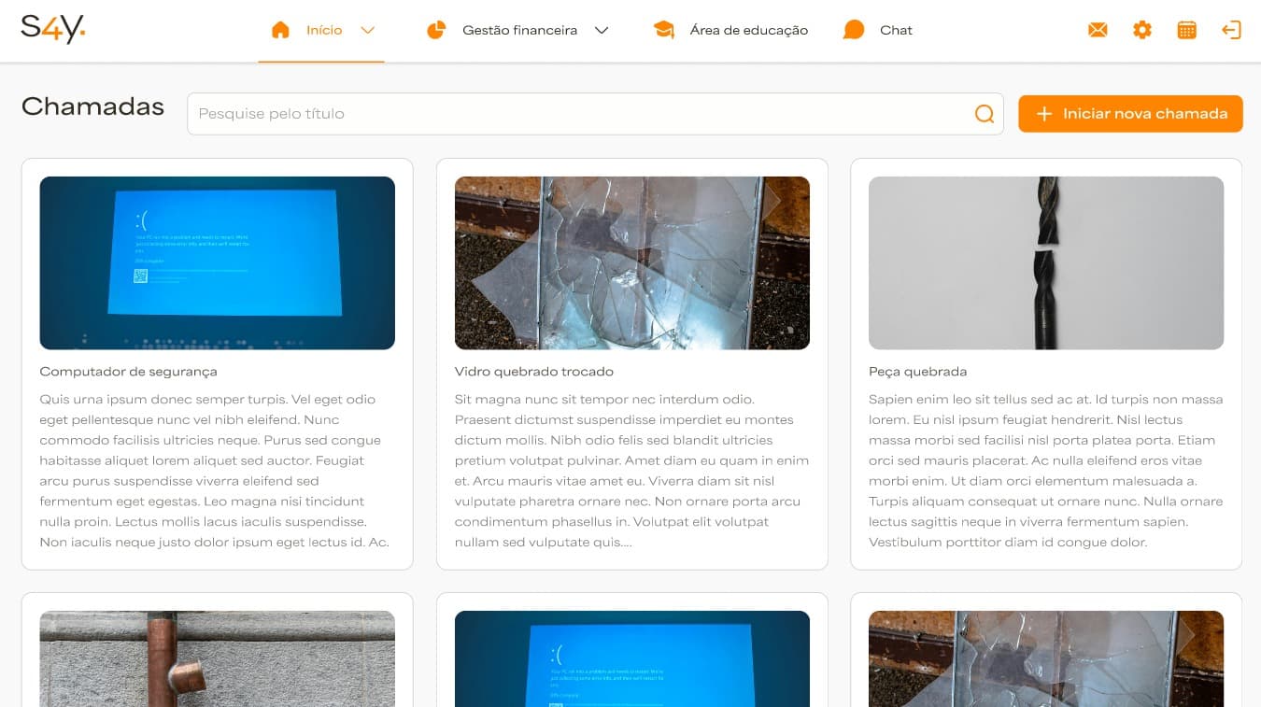The image size is (1261, 707).
Task: Log out using the exit icon
Action: click(x=1231, y=30)
